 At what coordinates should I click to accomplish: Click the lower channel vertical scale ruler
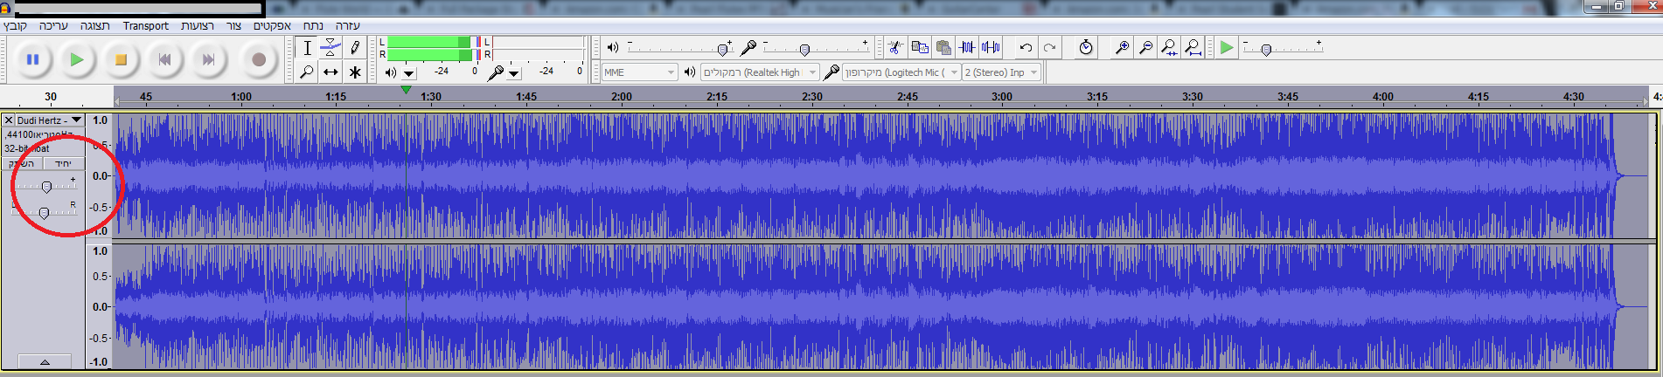pyautogui.click(x=99, y=306)
